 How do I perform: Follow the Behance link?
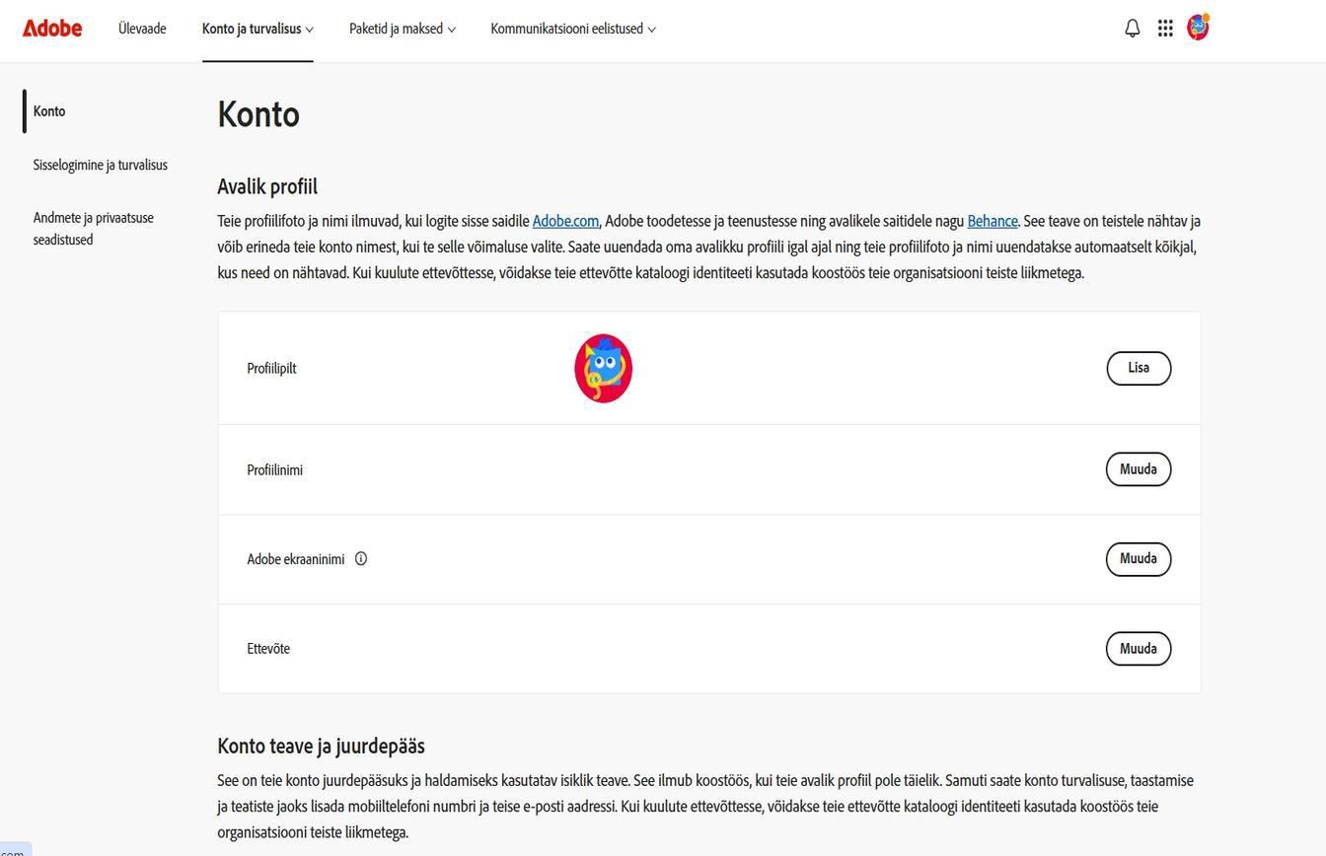point(992,221)
